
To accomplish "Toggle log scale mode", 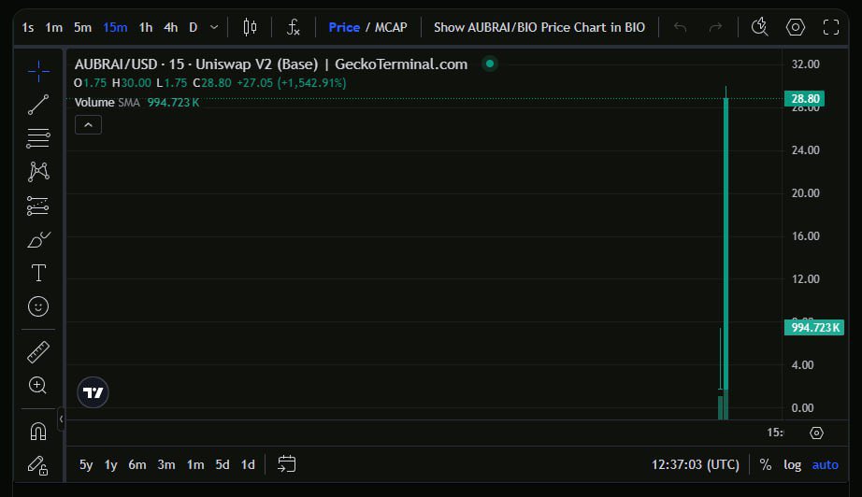I will 792,464.
